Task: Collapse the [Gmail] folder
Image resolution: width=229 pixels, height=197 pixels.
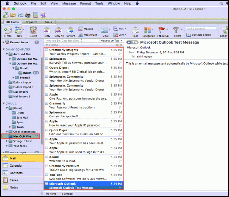Action: pyautogui.click(x=7, y=108)
